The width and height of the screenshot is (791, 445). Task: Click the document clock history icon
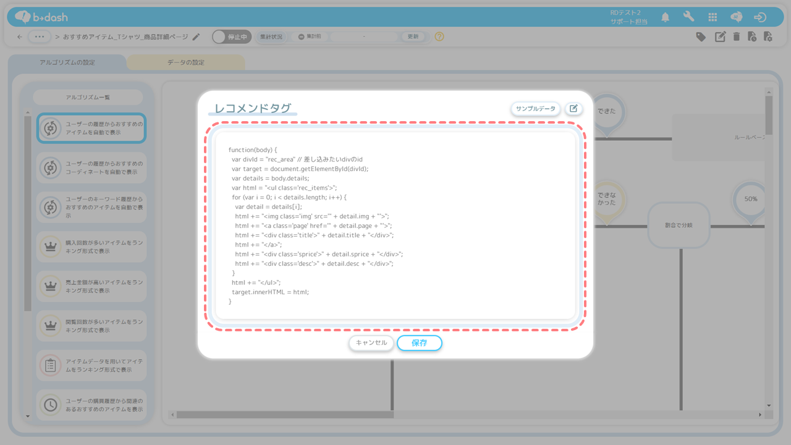(752, 37)
